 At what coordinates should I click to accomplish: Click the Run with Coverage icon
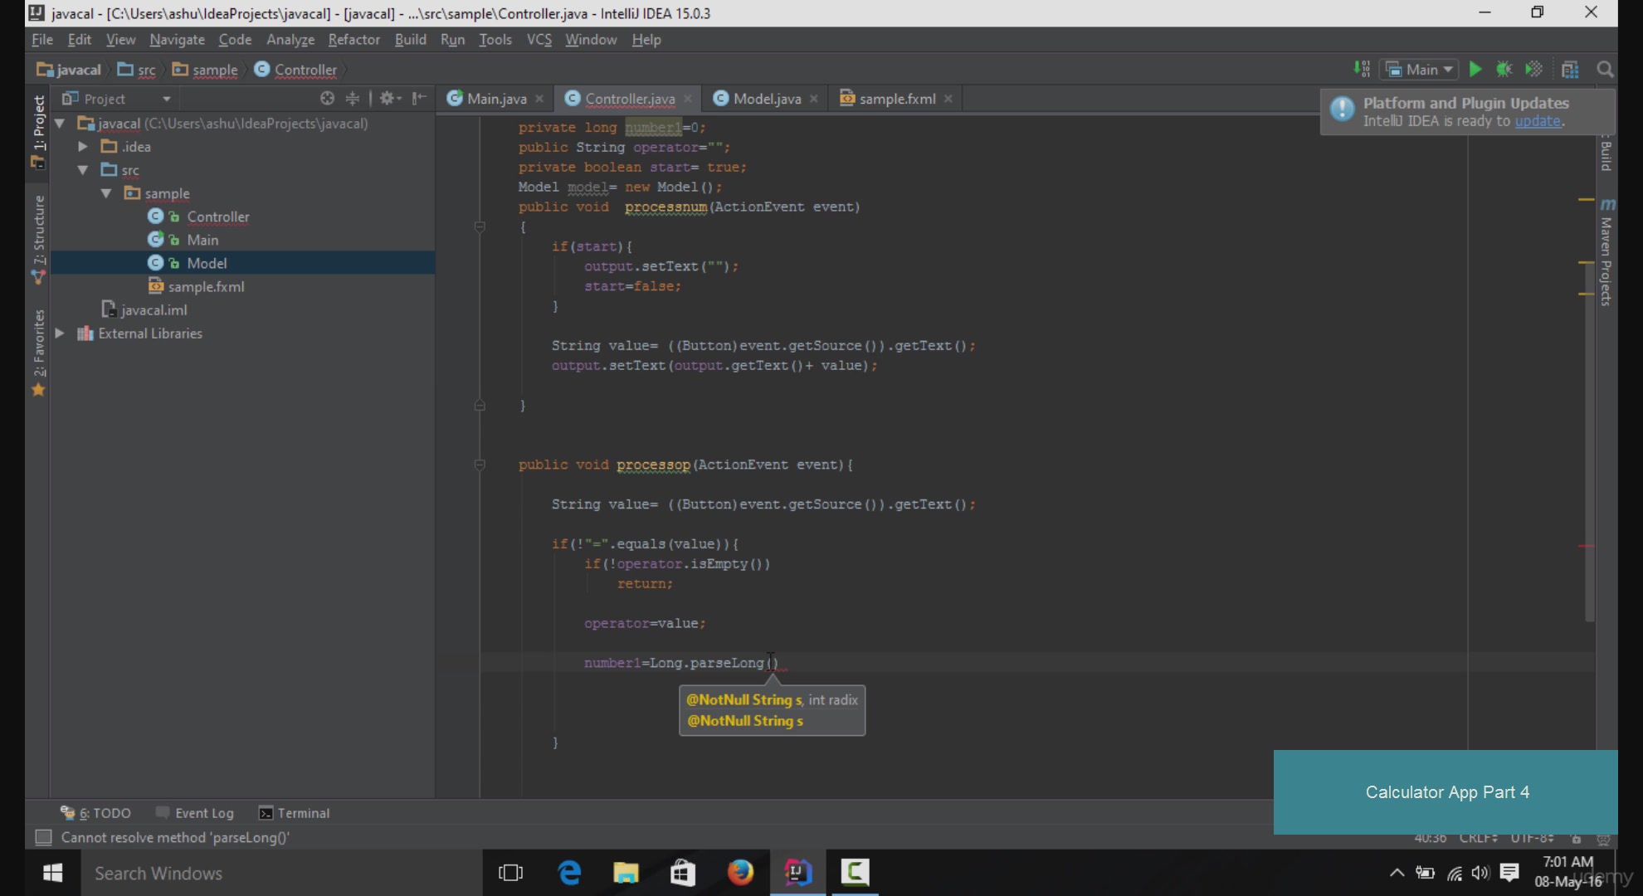pos(1533,70)
